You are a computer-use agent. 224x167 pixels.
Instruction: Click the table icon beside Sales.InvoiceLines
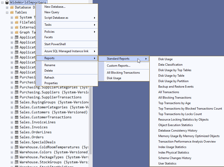pyautogui.click(x=16, y=122)
